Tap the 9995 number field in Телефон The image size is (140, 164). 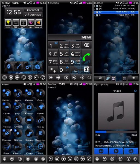coord(70,37)
